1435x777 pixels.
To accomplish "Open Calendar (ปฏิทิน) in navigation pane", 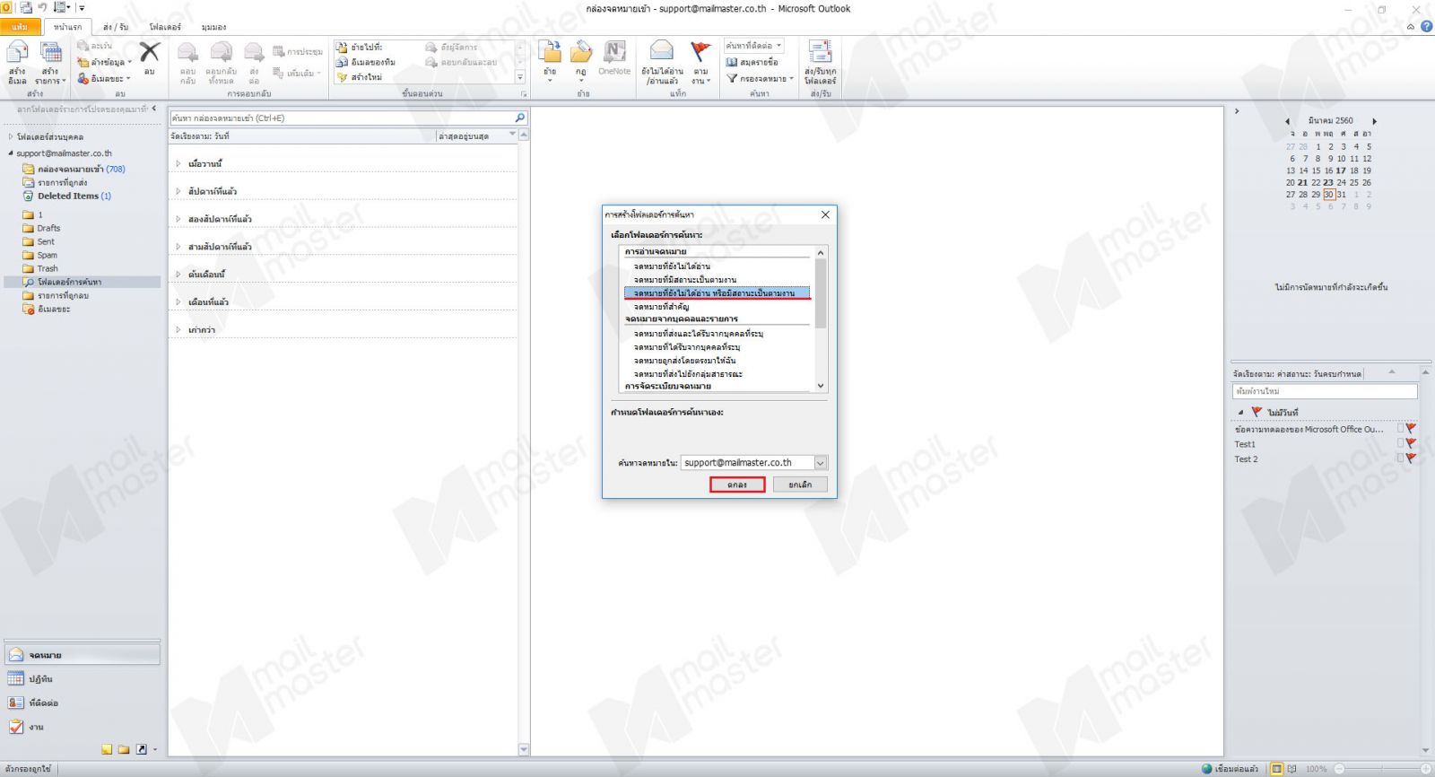I will (83, 679).
